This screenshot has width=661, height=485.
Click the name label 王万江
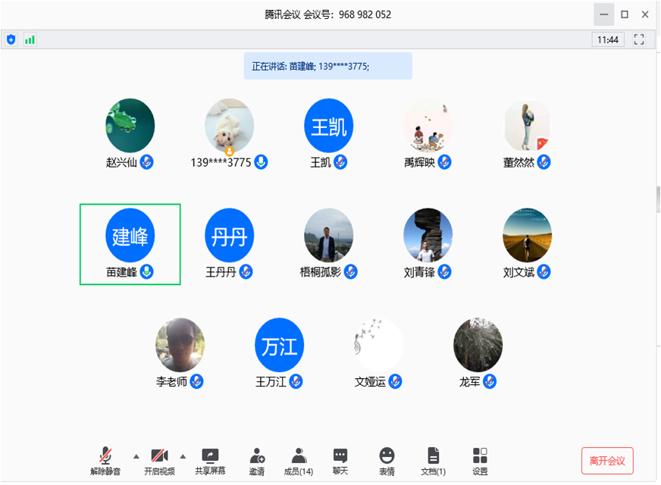click(271, 382)
